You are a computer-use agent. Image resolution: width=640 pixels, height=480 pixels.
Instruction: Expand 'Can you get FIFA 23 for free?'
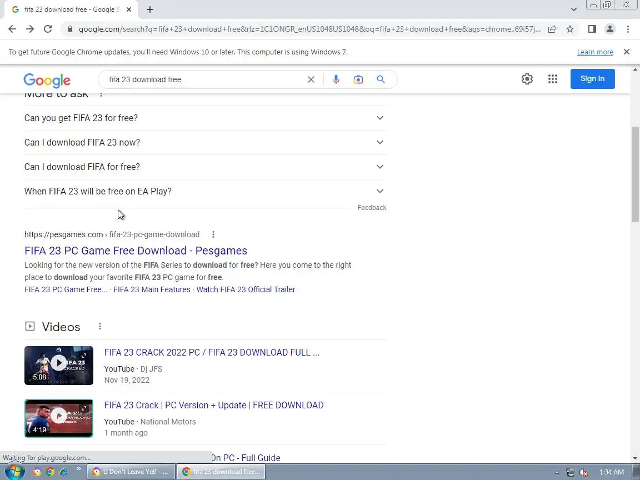coord(206,118)
